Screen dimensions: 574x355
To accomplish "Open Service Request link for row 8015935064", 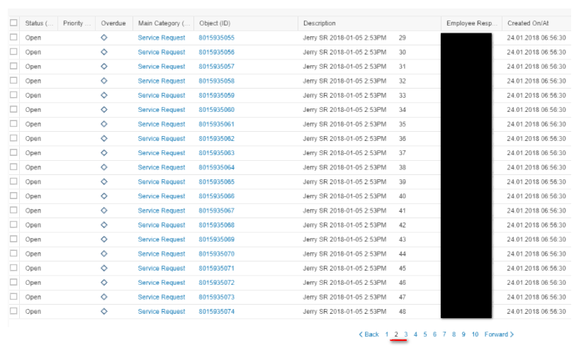I will (162, 167).
